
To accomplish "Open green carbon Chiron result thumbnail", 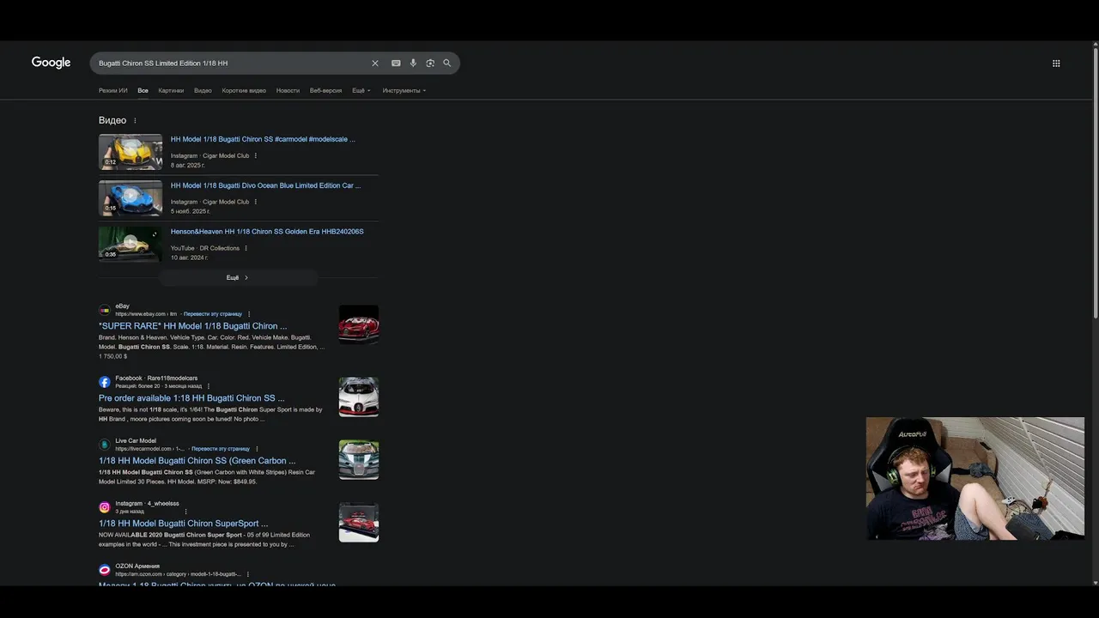I will (x=359, y=460).
